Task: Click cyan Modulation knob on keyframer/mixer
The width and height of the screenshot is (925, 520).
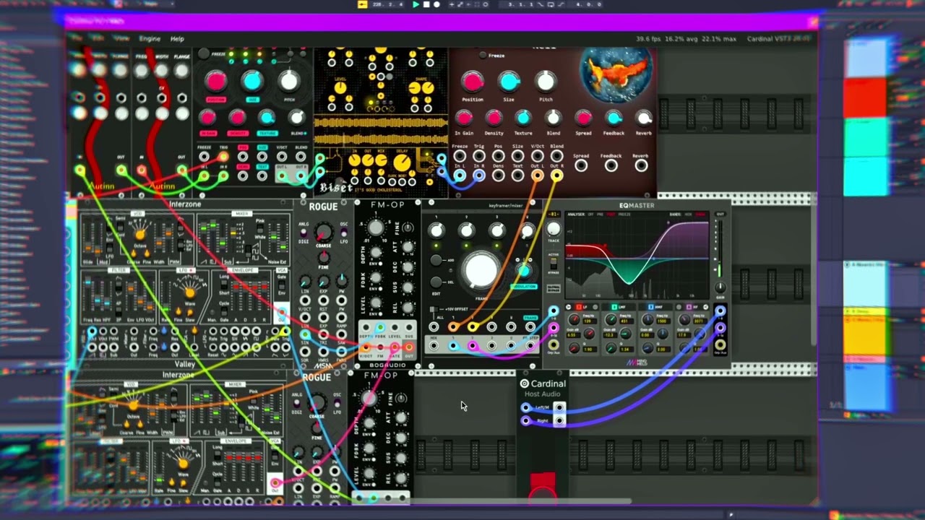Action: (x=524, y=271)
